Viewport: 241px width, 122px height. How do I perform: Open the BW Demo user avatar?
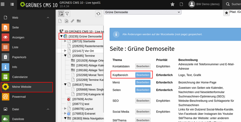(192, 4)
